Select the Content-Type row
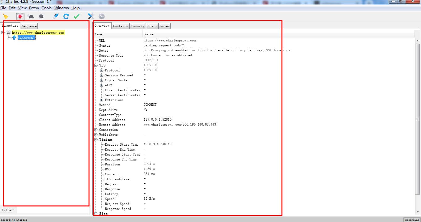 pyautogui.click(x=254, y=115)
